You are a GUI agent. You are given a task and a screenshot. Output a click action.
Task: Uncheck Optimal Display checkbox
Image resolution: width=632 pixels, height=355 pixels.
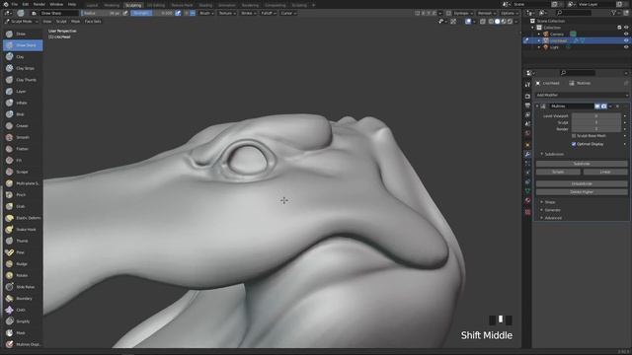point(574,144)
